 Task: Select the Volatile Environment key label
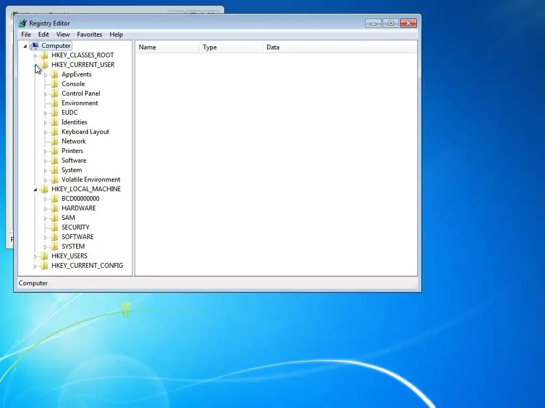pyautogui.click(x=91, y=180)
